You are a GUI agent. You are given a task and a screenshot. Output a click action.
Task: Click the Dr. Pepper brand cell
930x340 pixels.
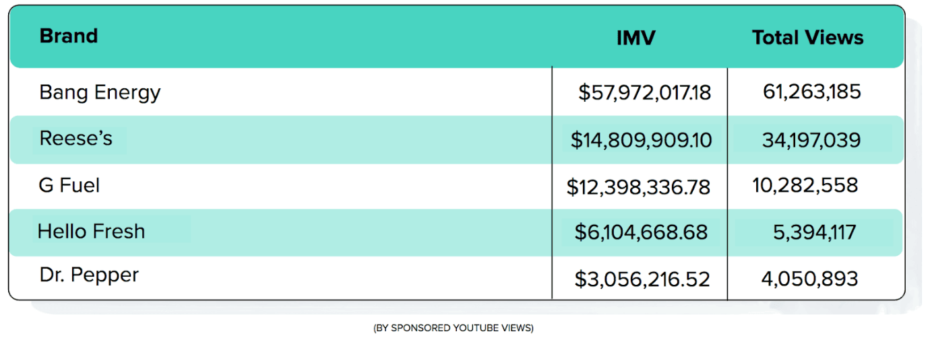pyautogui.click(x=89, y=275)
